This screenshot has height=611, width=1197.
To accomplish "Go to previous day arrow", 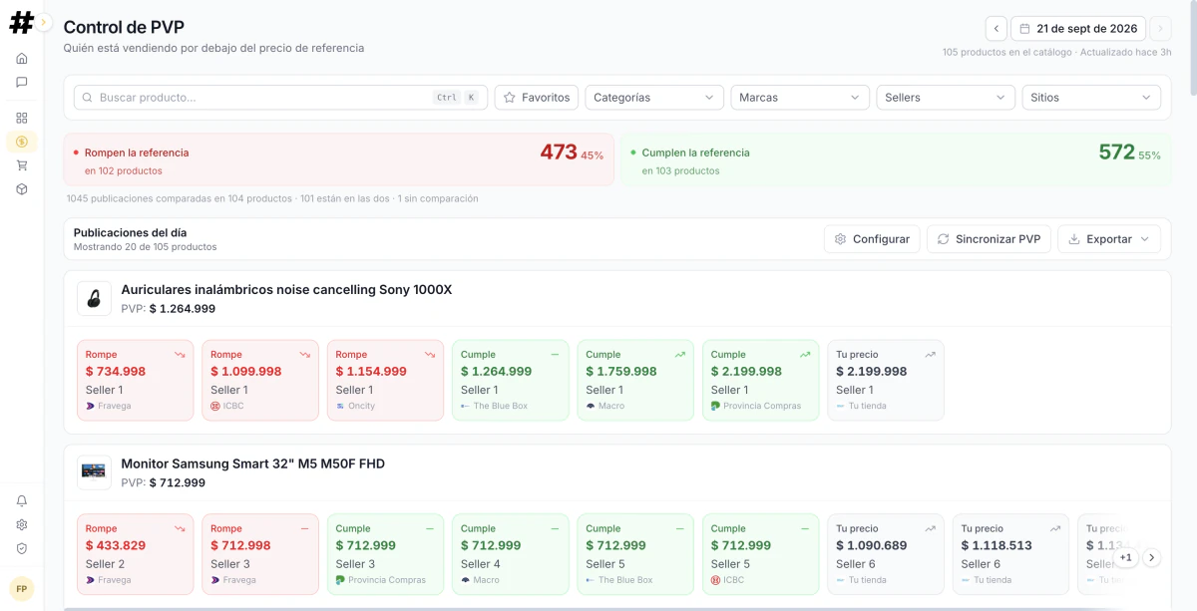I will (x=996, y=28).
